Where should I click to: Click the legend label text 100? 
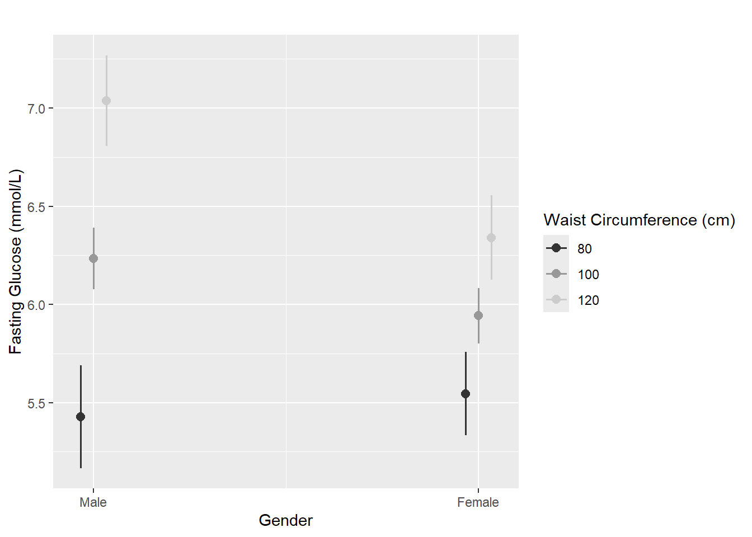click(588, 275)
